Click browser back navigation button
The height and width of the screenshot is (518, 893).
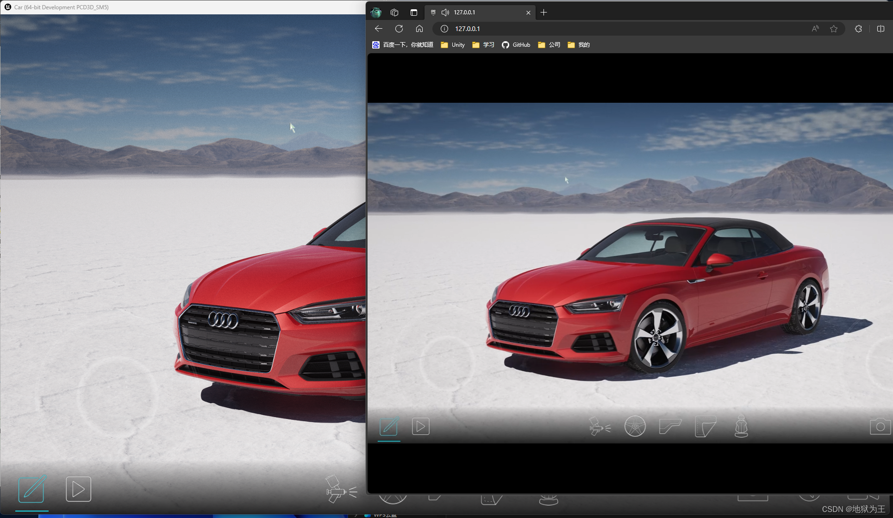(x=379, y=28)
